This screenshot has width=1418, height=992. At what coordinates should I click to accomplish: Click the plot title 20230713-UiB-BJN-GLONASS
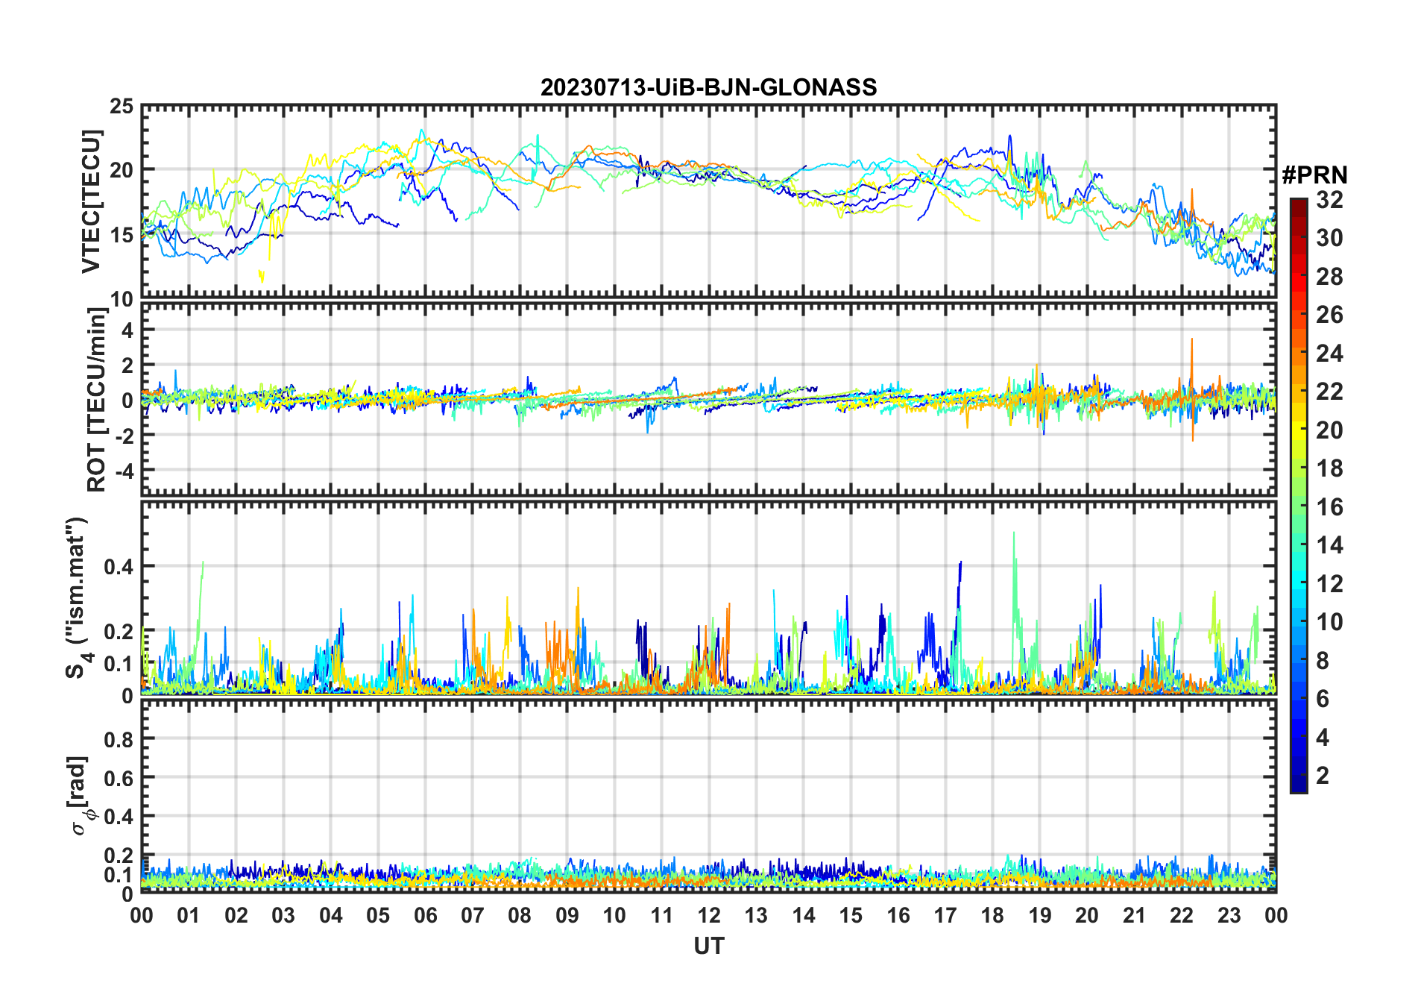(x=708, y=87)
